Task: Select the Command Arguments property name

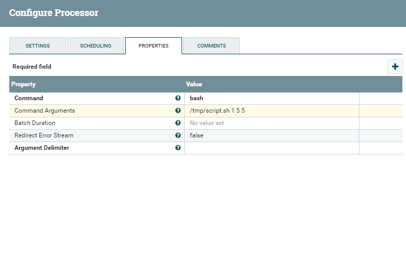Action: 44,111
